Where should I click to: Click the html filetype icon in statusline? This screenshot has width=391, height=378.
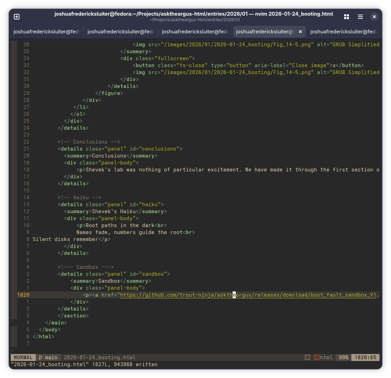pyautogui.click(x=317, y=357)
